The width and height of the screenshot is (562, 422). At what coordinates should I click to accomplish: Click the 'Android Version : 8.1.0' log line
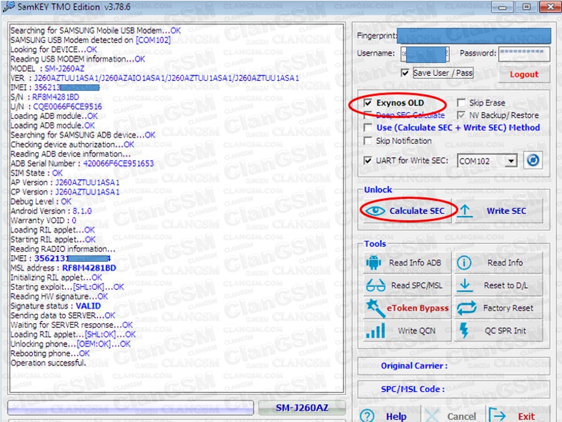pos(51,211)
